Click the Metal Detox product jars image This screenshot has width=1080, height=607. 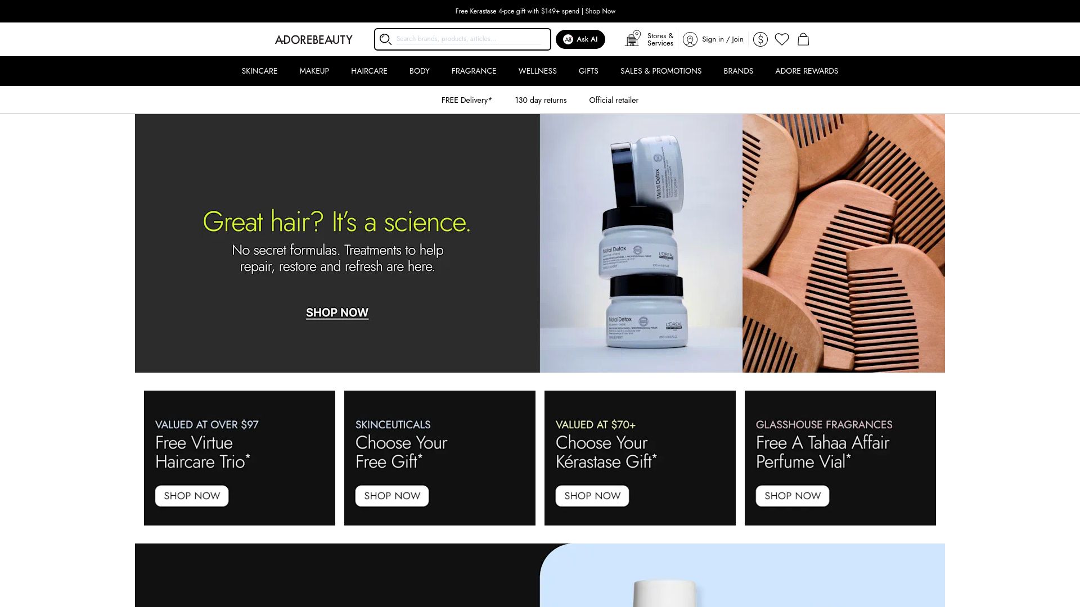coord(641,243)
